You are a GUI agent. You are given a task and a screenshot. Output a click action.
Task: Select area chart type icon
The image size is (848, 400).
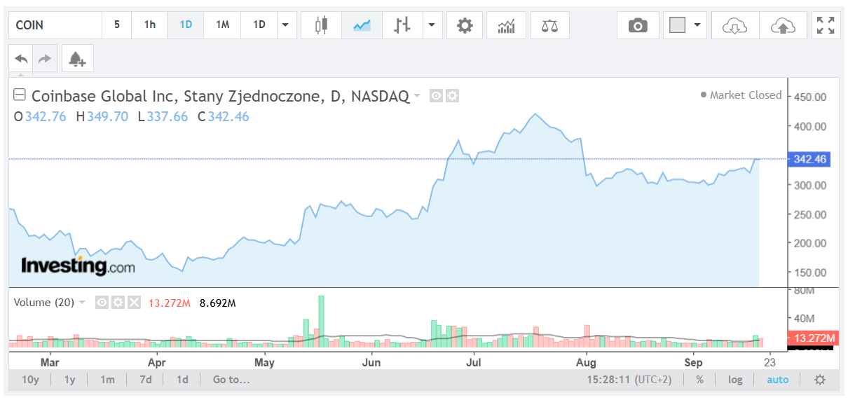pos(362,25)
